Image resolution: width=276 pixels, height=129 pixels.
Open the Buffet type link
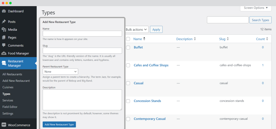pos(138,47)
